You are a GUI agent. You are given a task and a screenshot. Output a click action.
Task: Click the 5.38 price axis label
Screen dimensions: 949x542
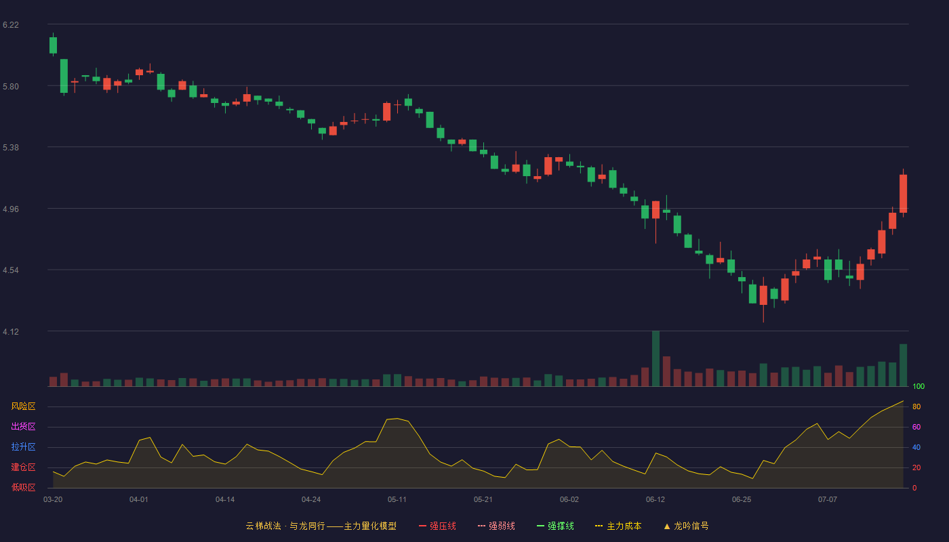click(11, 148)
